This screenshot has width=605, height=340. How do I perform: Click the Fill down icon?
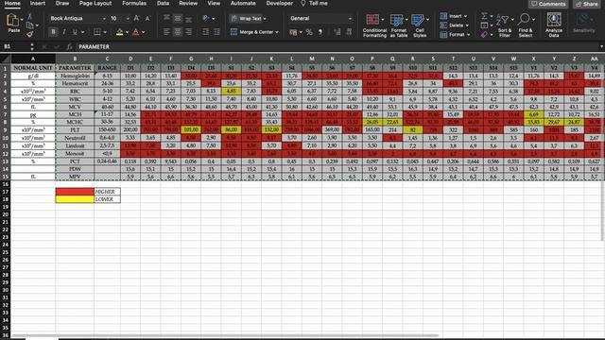(x=484, y=25)
